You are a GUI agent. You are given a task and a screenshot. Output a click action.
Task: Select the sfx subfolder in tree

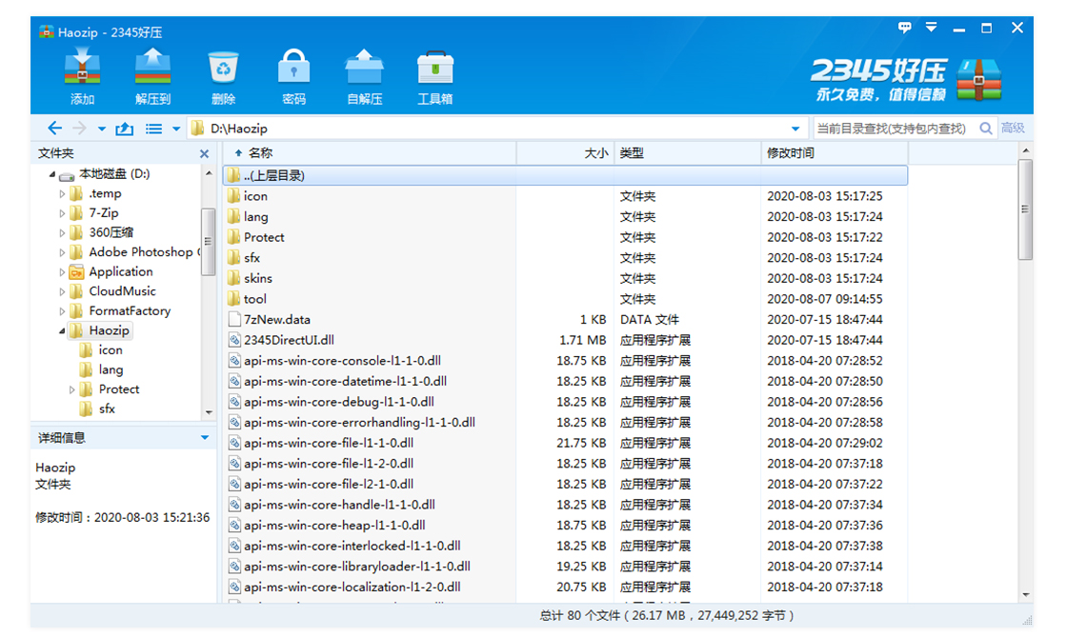pyautogui.click(x=97, y=408)
